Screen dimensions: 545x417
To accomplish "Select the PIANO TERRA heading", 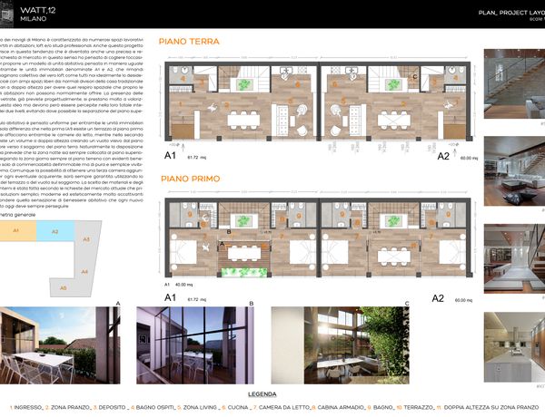I will click(188, 41).
